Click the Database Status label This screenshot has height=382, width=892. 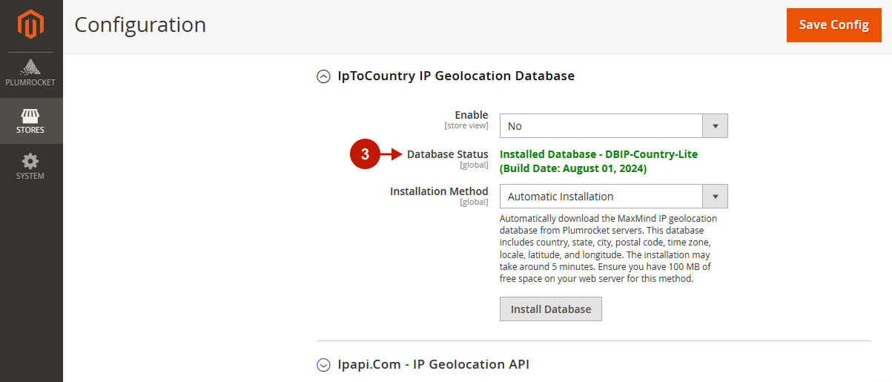tap(448, 154)
